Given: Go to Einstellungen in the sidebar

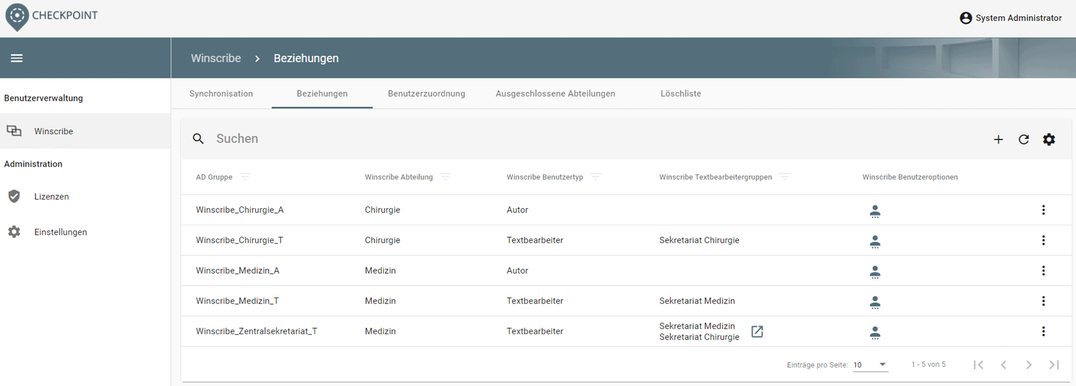Looking at the screenshot, I should pos(60,232).
